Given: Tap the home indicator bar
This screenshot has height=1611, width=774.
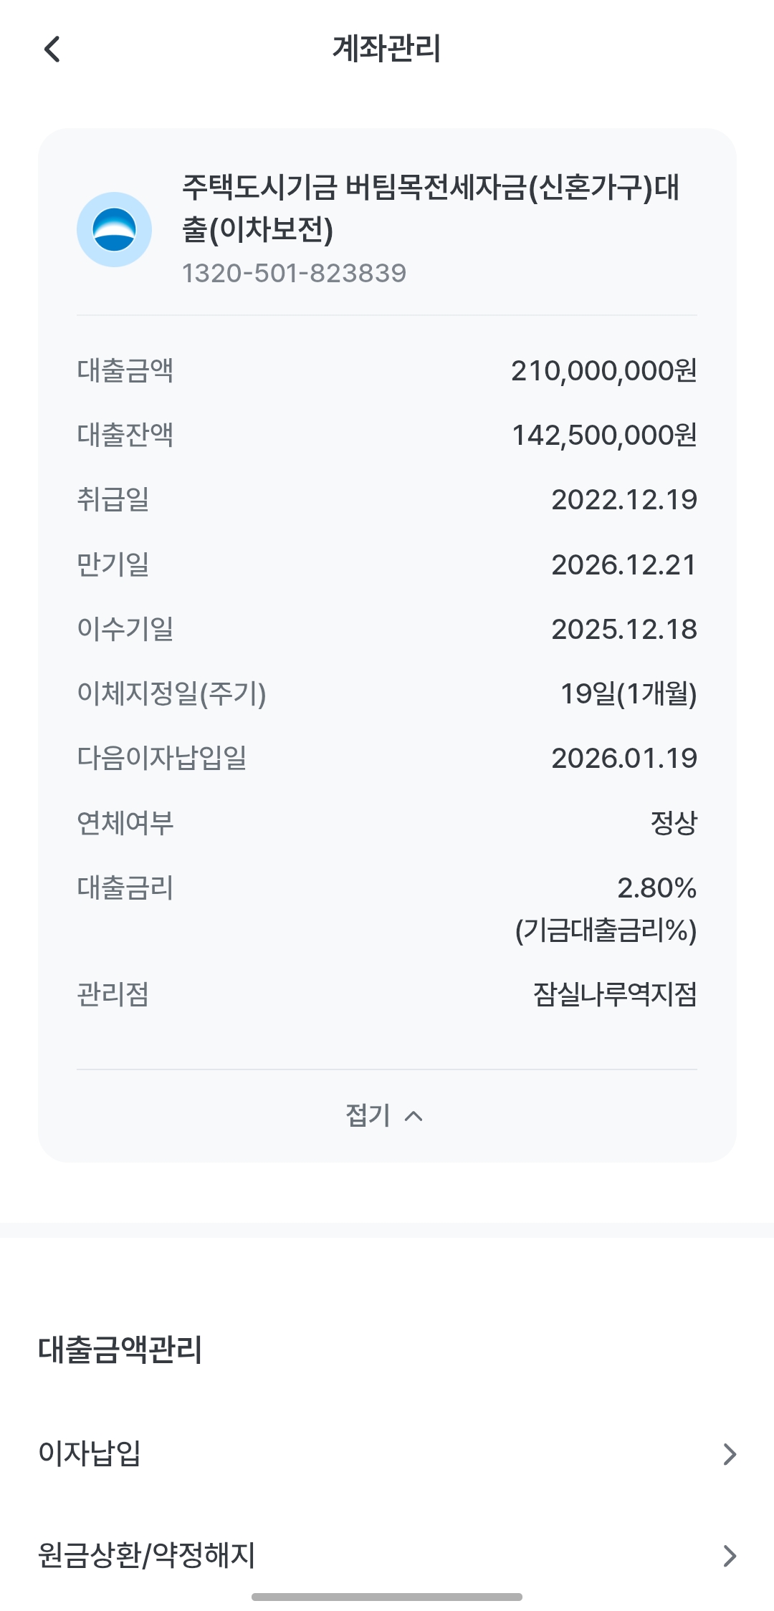Looking at the screenshot, I should point(387,1597).
